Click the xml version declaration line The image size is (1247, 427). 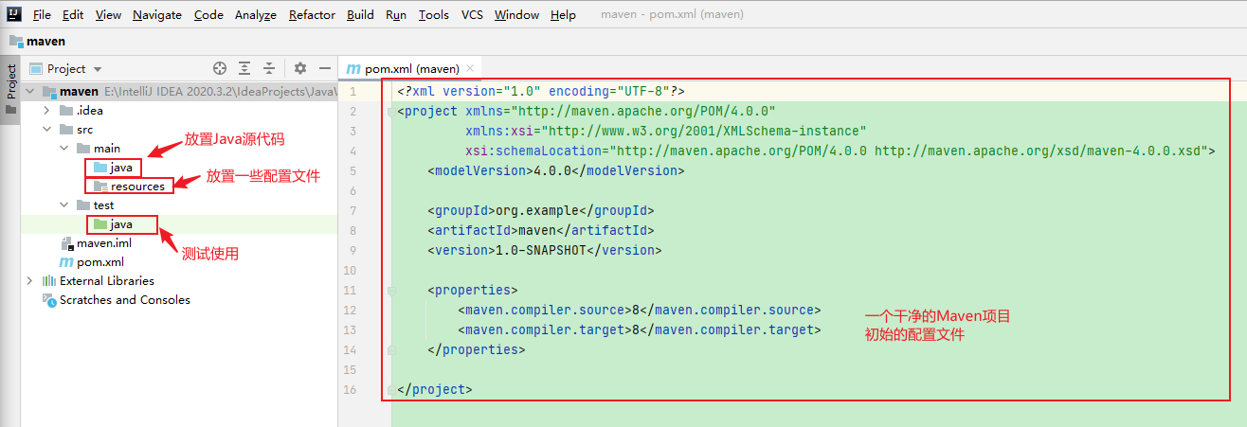click(x=541, y=91)
